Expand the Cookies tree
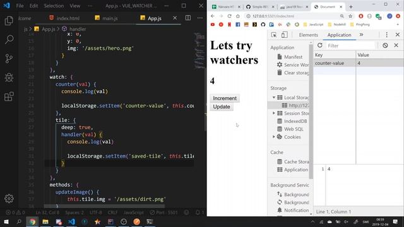This screenshot has width=404, height=227. pyautogui.click(x=274, y=137)
